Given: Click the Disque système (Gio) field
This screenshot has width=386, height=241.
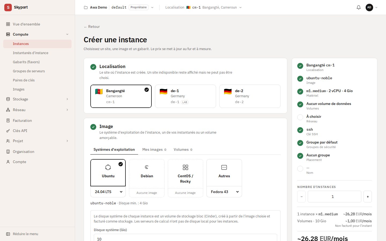Looking at the screenshot, I should point(185,238).
